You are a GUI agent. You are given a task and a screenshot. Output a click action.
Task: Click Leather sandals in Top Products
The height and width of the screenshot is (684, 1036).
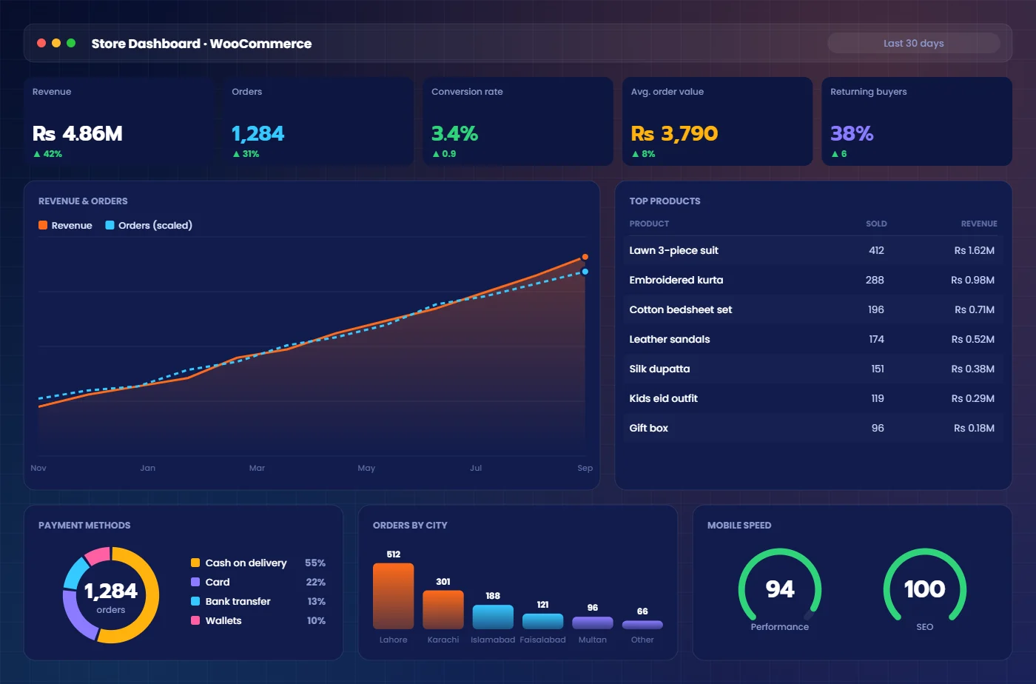coord(813,339)
